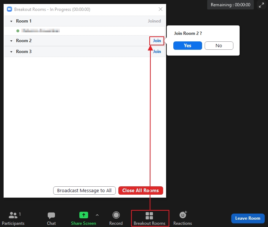
Task: Collapse Room 3 with its triangle
Action: pyautogui.click(x=11, y=52)
